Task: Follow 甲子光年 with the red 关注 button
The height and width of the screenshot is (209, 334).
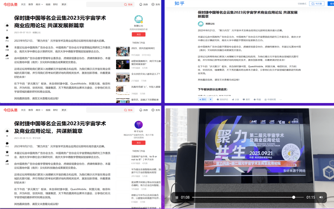Action: coord(138,143)
